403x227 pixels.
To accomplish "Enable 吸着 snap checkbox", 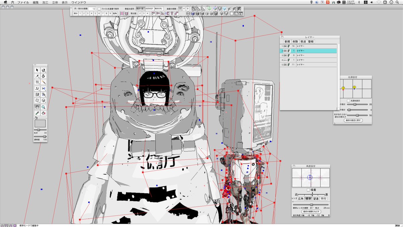I will [x=308, y=190].
